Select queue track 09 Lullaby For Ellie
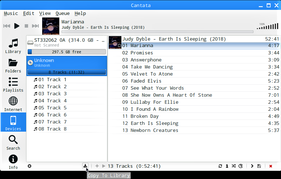This screenshot has height=179, width=281. coord(194,102)
